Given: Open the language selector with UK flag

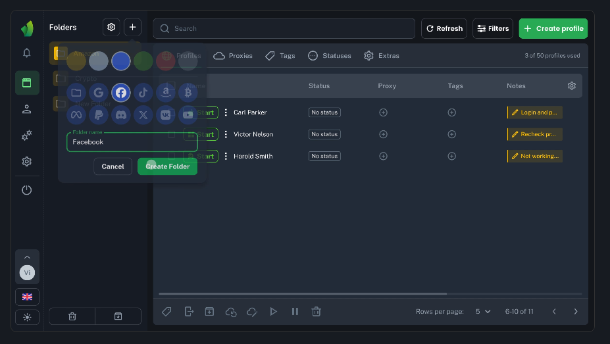Looking at the screenshot, I should pyautogui.click(x=27, y=297).
